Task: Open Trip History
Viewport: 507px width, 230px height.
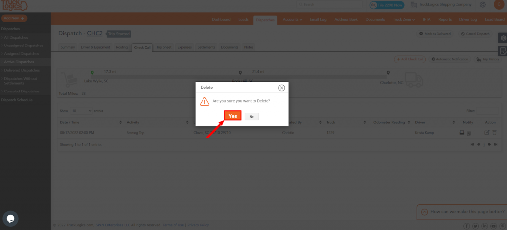Action: [488, 59]
